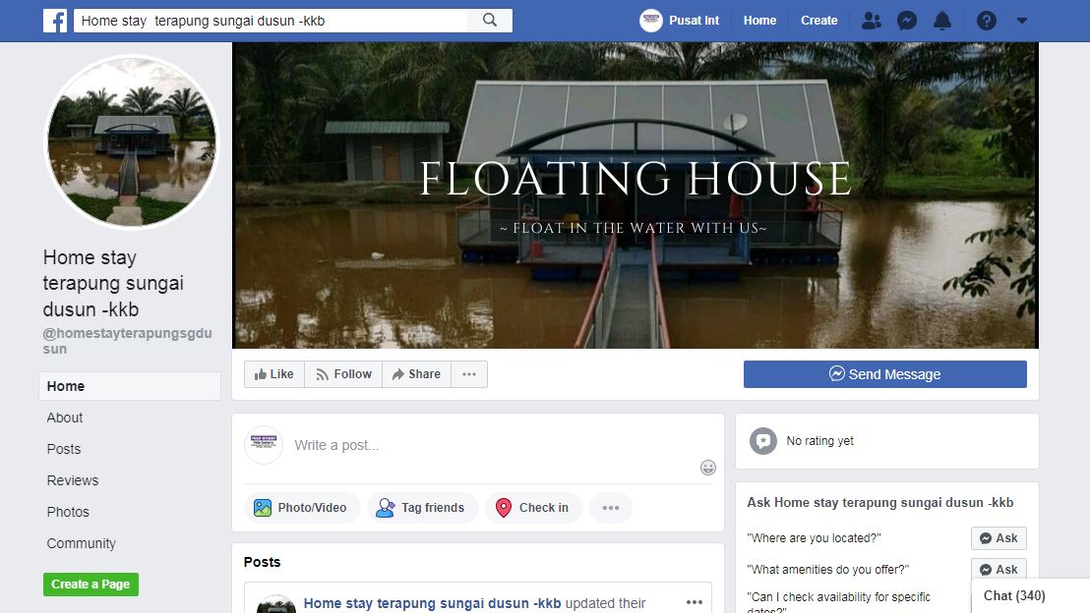Screen dimensions: 1090x613
Task: Expand the account dropdown arrow
Action: point(1022,21)
